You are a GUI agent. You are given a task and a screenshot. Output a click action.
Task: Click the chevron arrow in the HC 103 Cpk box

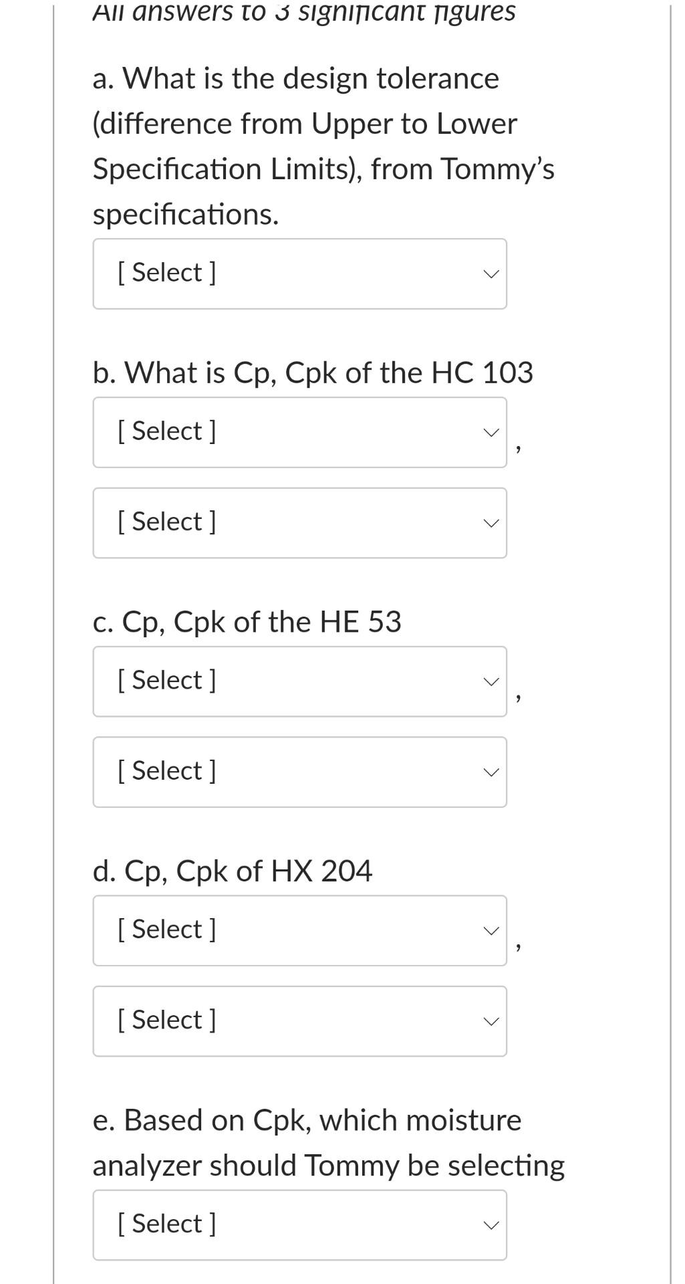coord(491,524)
